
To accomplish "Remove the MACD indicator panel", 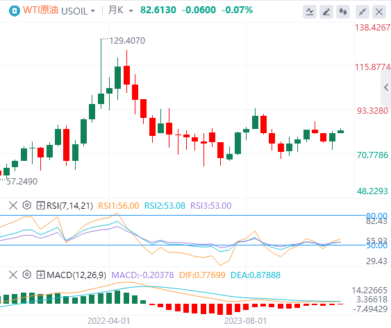I will [x=13, y=275].
